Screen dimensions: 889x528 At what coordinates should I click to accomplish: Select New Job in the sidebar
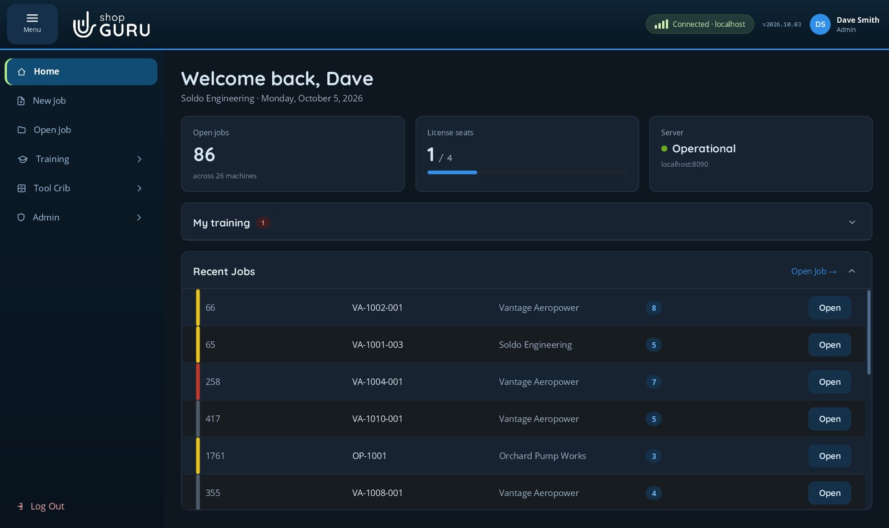pyautogui.click(x=81, y=101)
